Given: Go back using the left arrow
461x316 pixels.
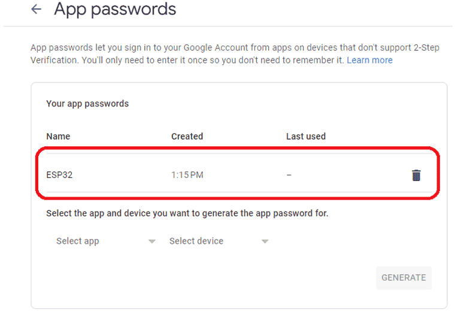Looking at the screenshot, I should 37,10.
